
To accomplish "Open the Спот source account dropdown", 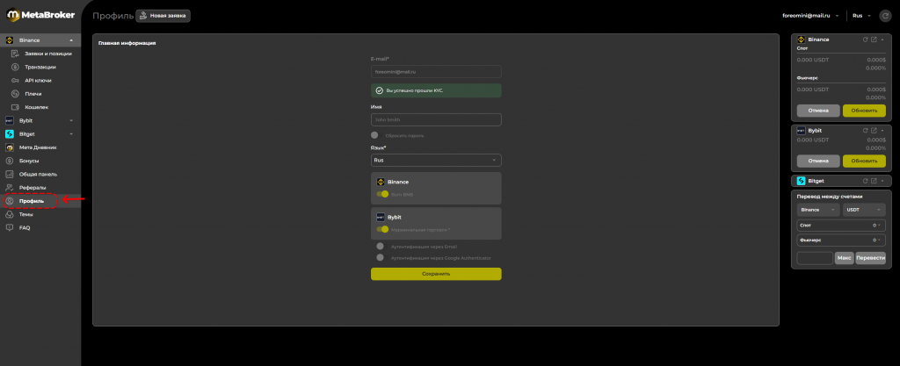I will pyautogui.click(x=841, y=225).
